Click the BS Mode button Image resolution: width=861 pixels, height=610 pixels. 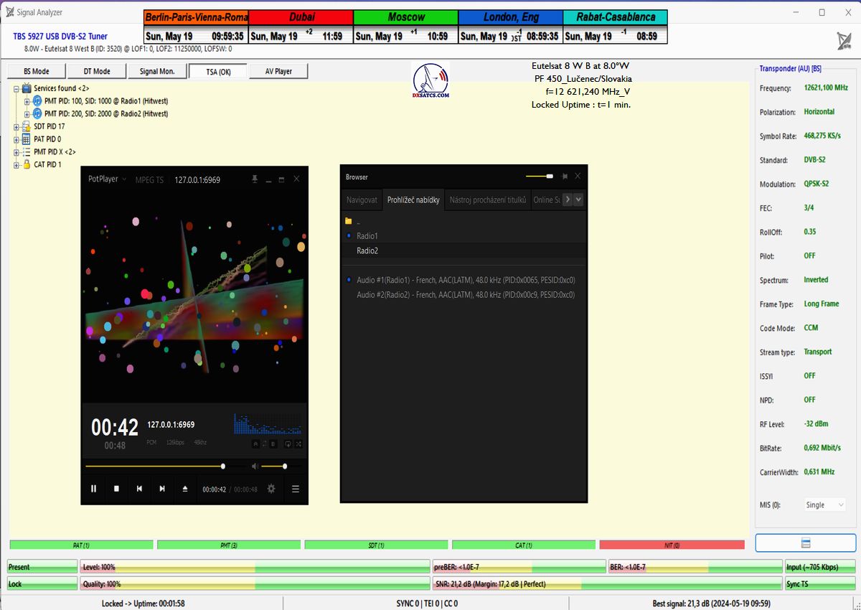(37, 71)
